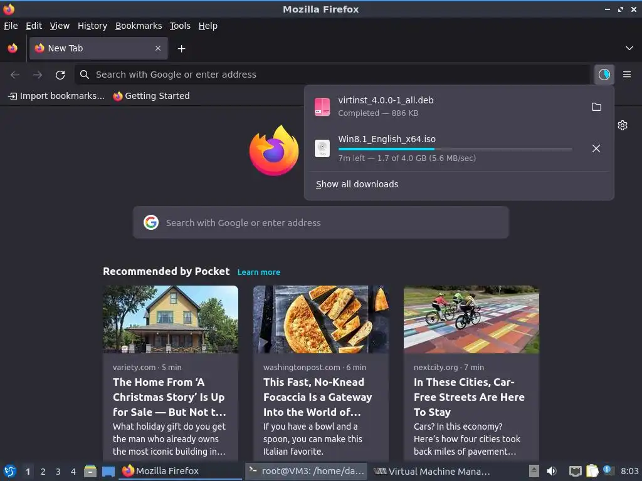Click the ISO disc file icon
This screenshot has width=642, height=481.
[322, 148]
